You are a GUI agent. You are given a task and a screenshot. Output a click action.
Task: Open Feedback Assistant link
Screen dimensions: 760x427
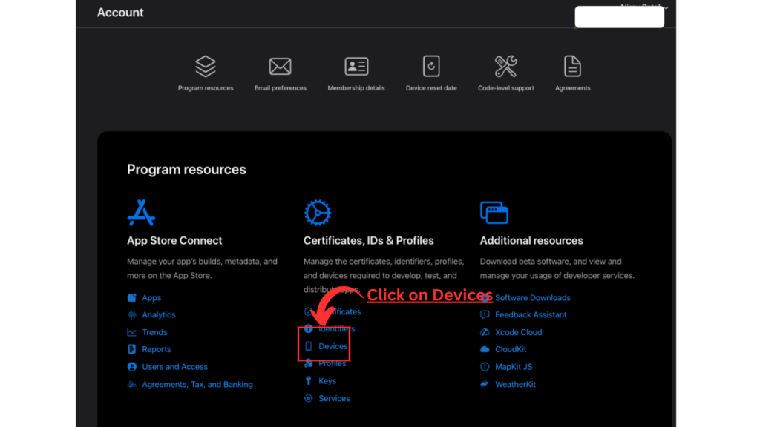click(x=530, y=314)
